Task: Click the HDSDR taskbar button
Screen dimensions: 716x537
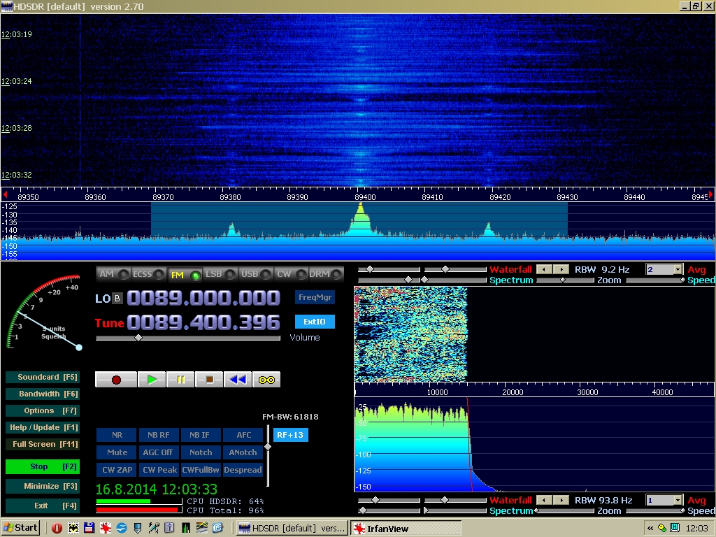Action: (x=292, y=529)
